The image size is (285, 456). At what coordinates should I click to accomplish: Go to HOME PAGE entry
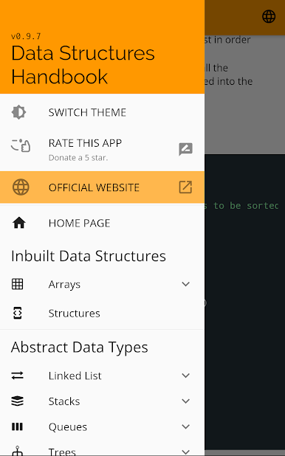[102, 223]
